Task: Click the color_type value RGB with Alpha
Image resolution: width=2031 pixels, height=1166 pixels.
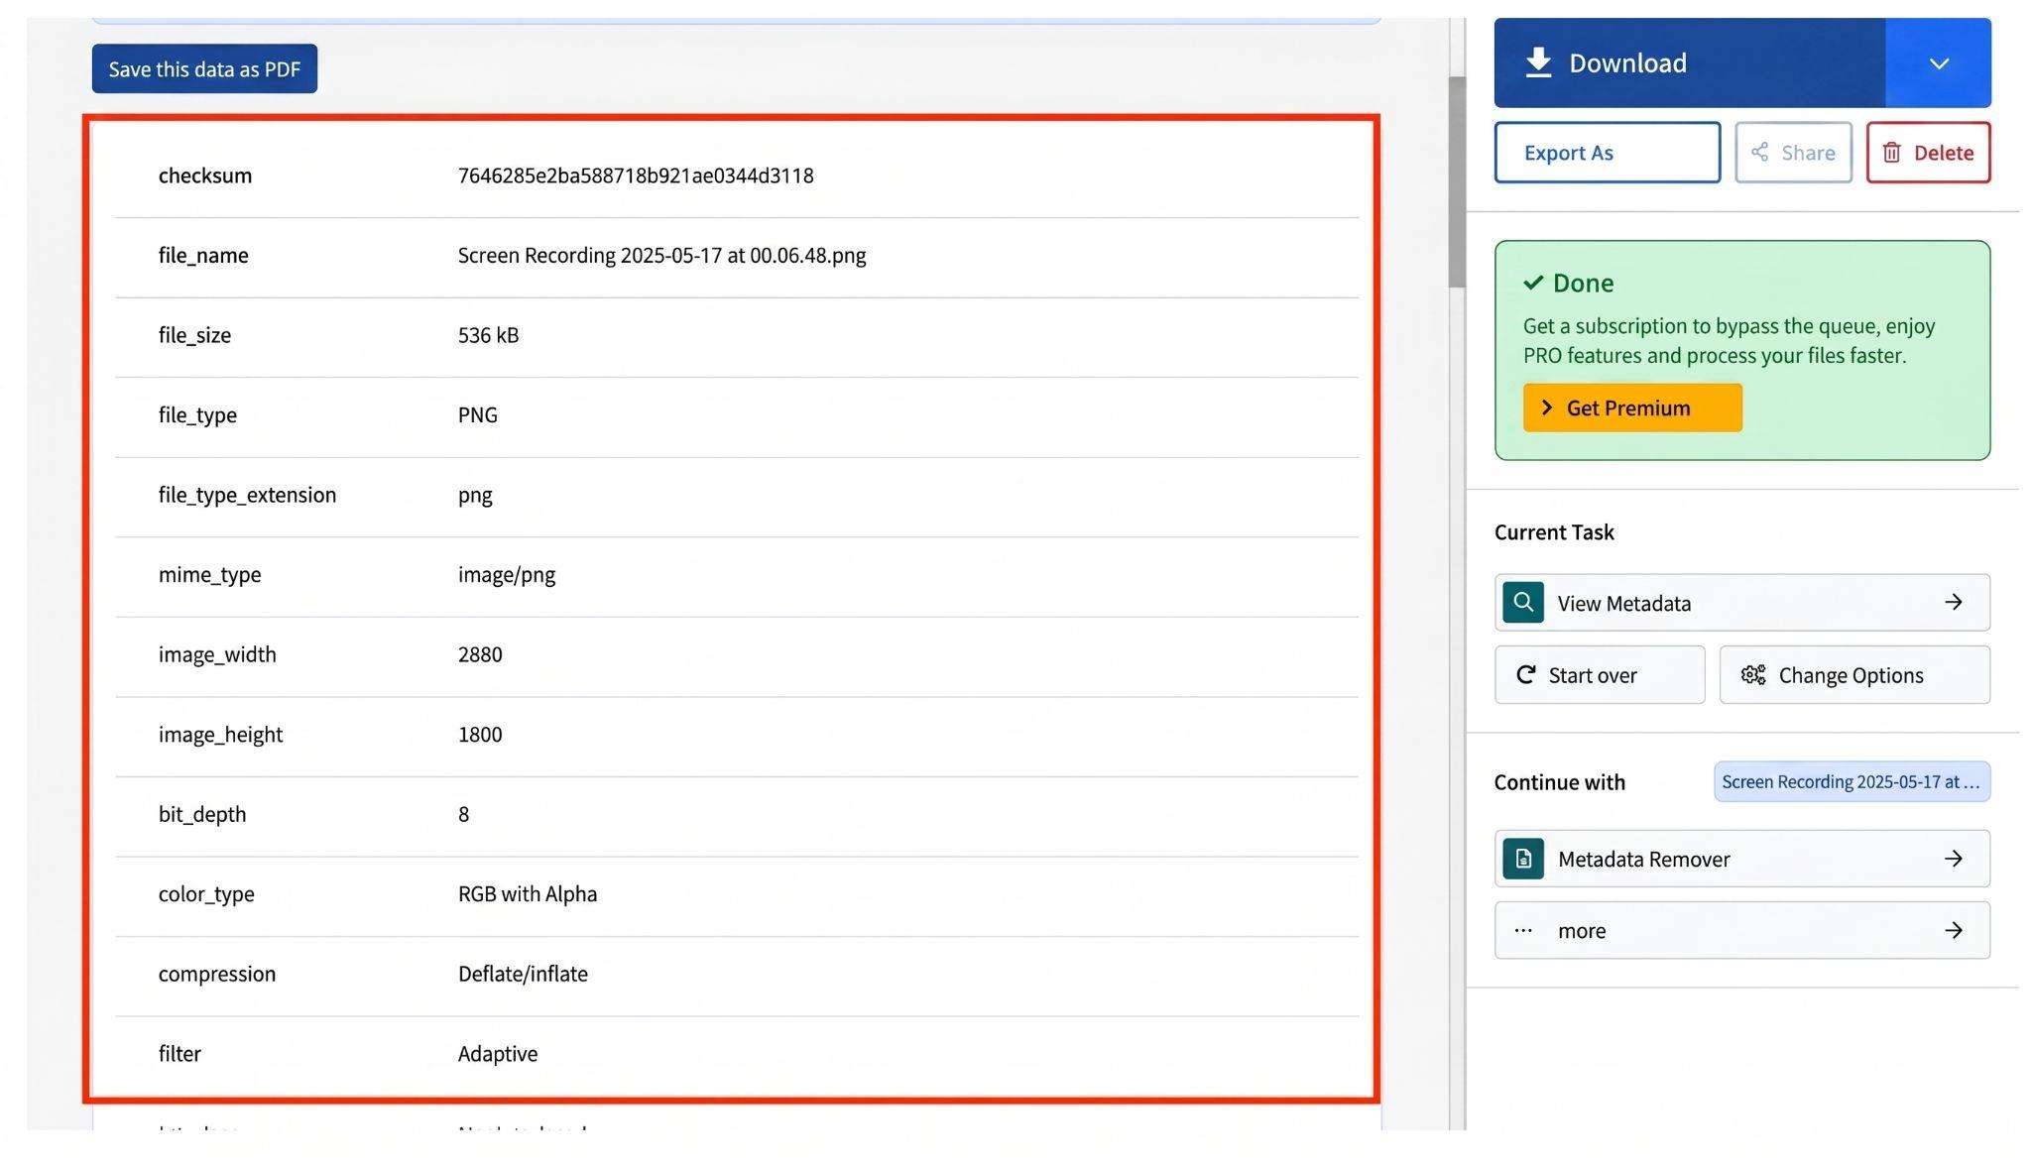Action: 528,894
